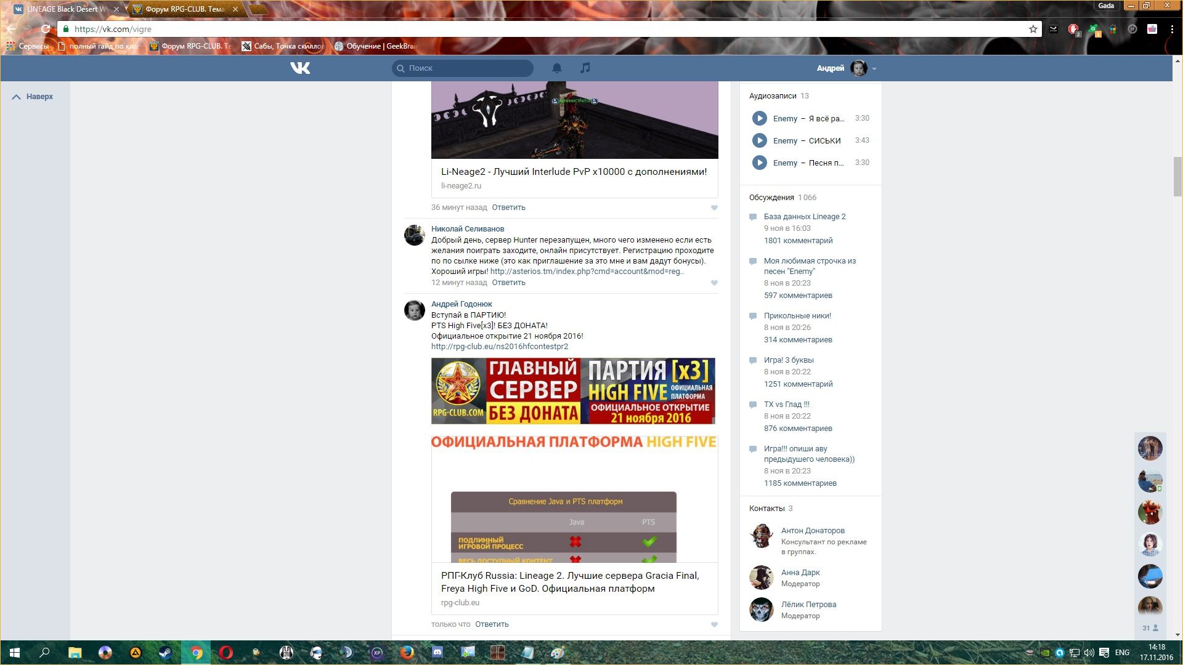The image size is (1183, 665).
Task: Like Андрей Годонюк's post with heart icon
Action: coord(714,624)
